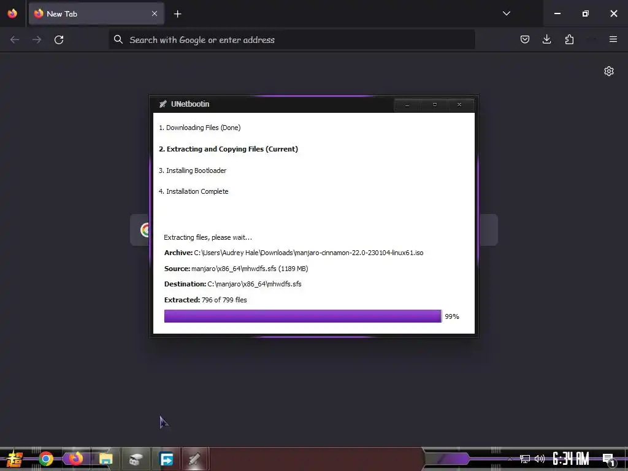
Task: Open the Firefox extensions icon
Action: click(x=569, y=39)
